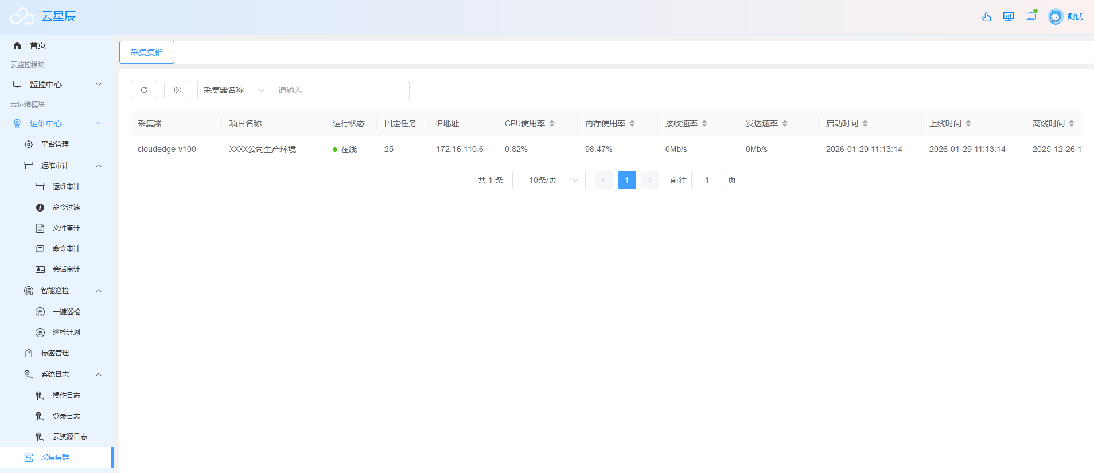This screenshot has height=473, width=1094.
Task: Click the 登录日志 icon
Action: tap(40, 416)
